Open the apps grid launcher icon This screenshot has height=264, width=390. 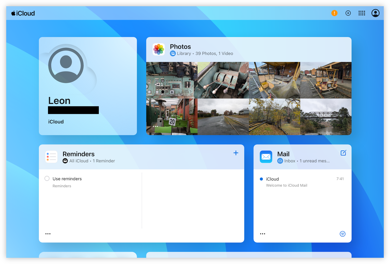pyautogui.click(x=362, y=13)
